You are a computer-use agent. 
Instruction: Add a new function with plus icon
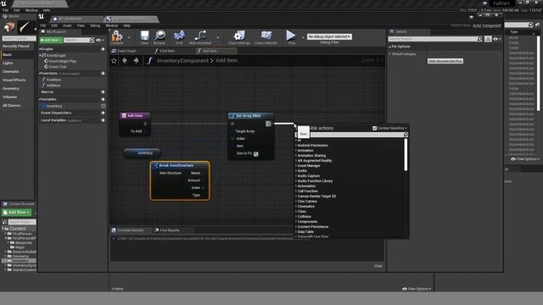click(x=103, y=74)
